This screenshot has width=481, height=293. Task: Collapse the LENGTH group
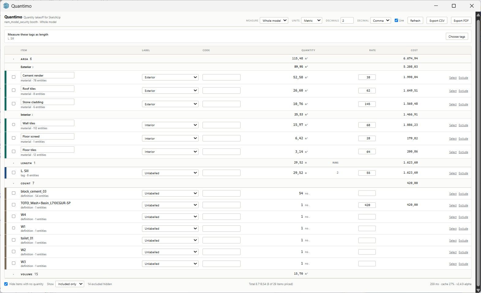(x=13, y=163)
